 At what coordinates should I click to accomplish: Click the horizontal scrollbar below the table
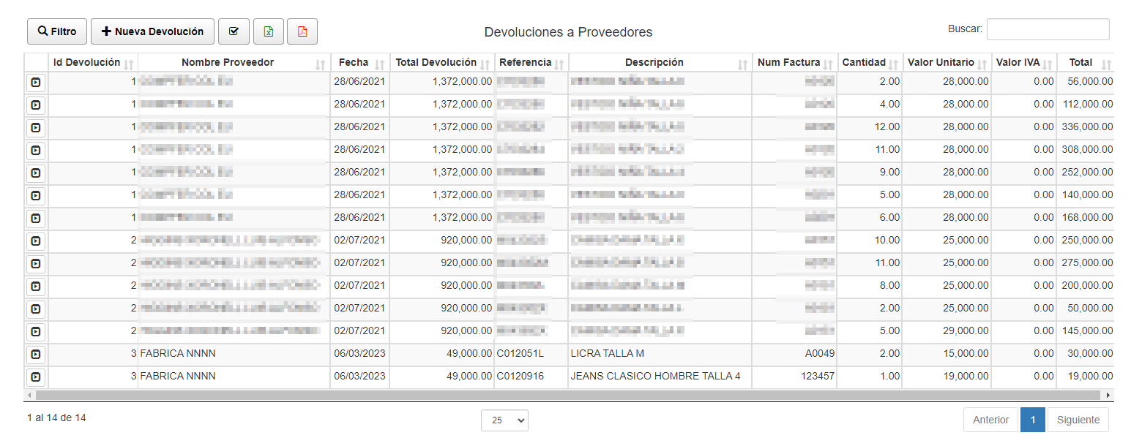pyautogui.click(x=564, y=394)
